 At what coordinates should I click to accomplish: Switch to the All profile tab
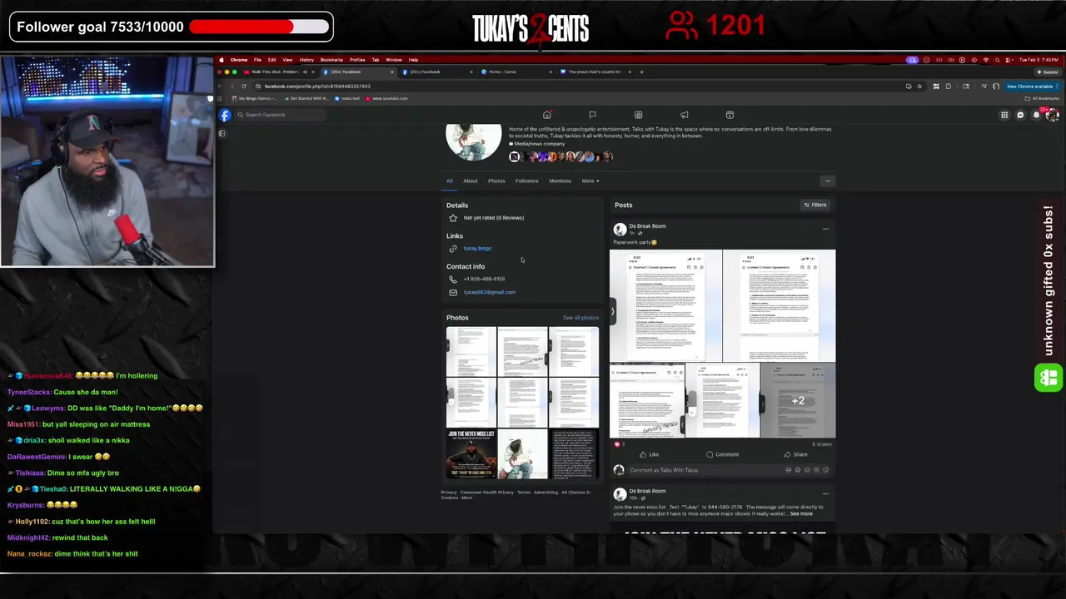pyautogui.click(x=449, y=181)
